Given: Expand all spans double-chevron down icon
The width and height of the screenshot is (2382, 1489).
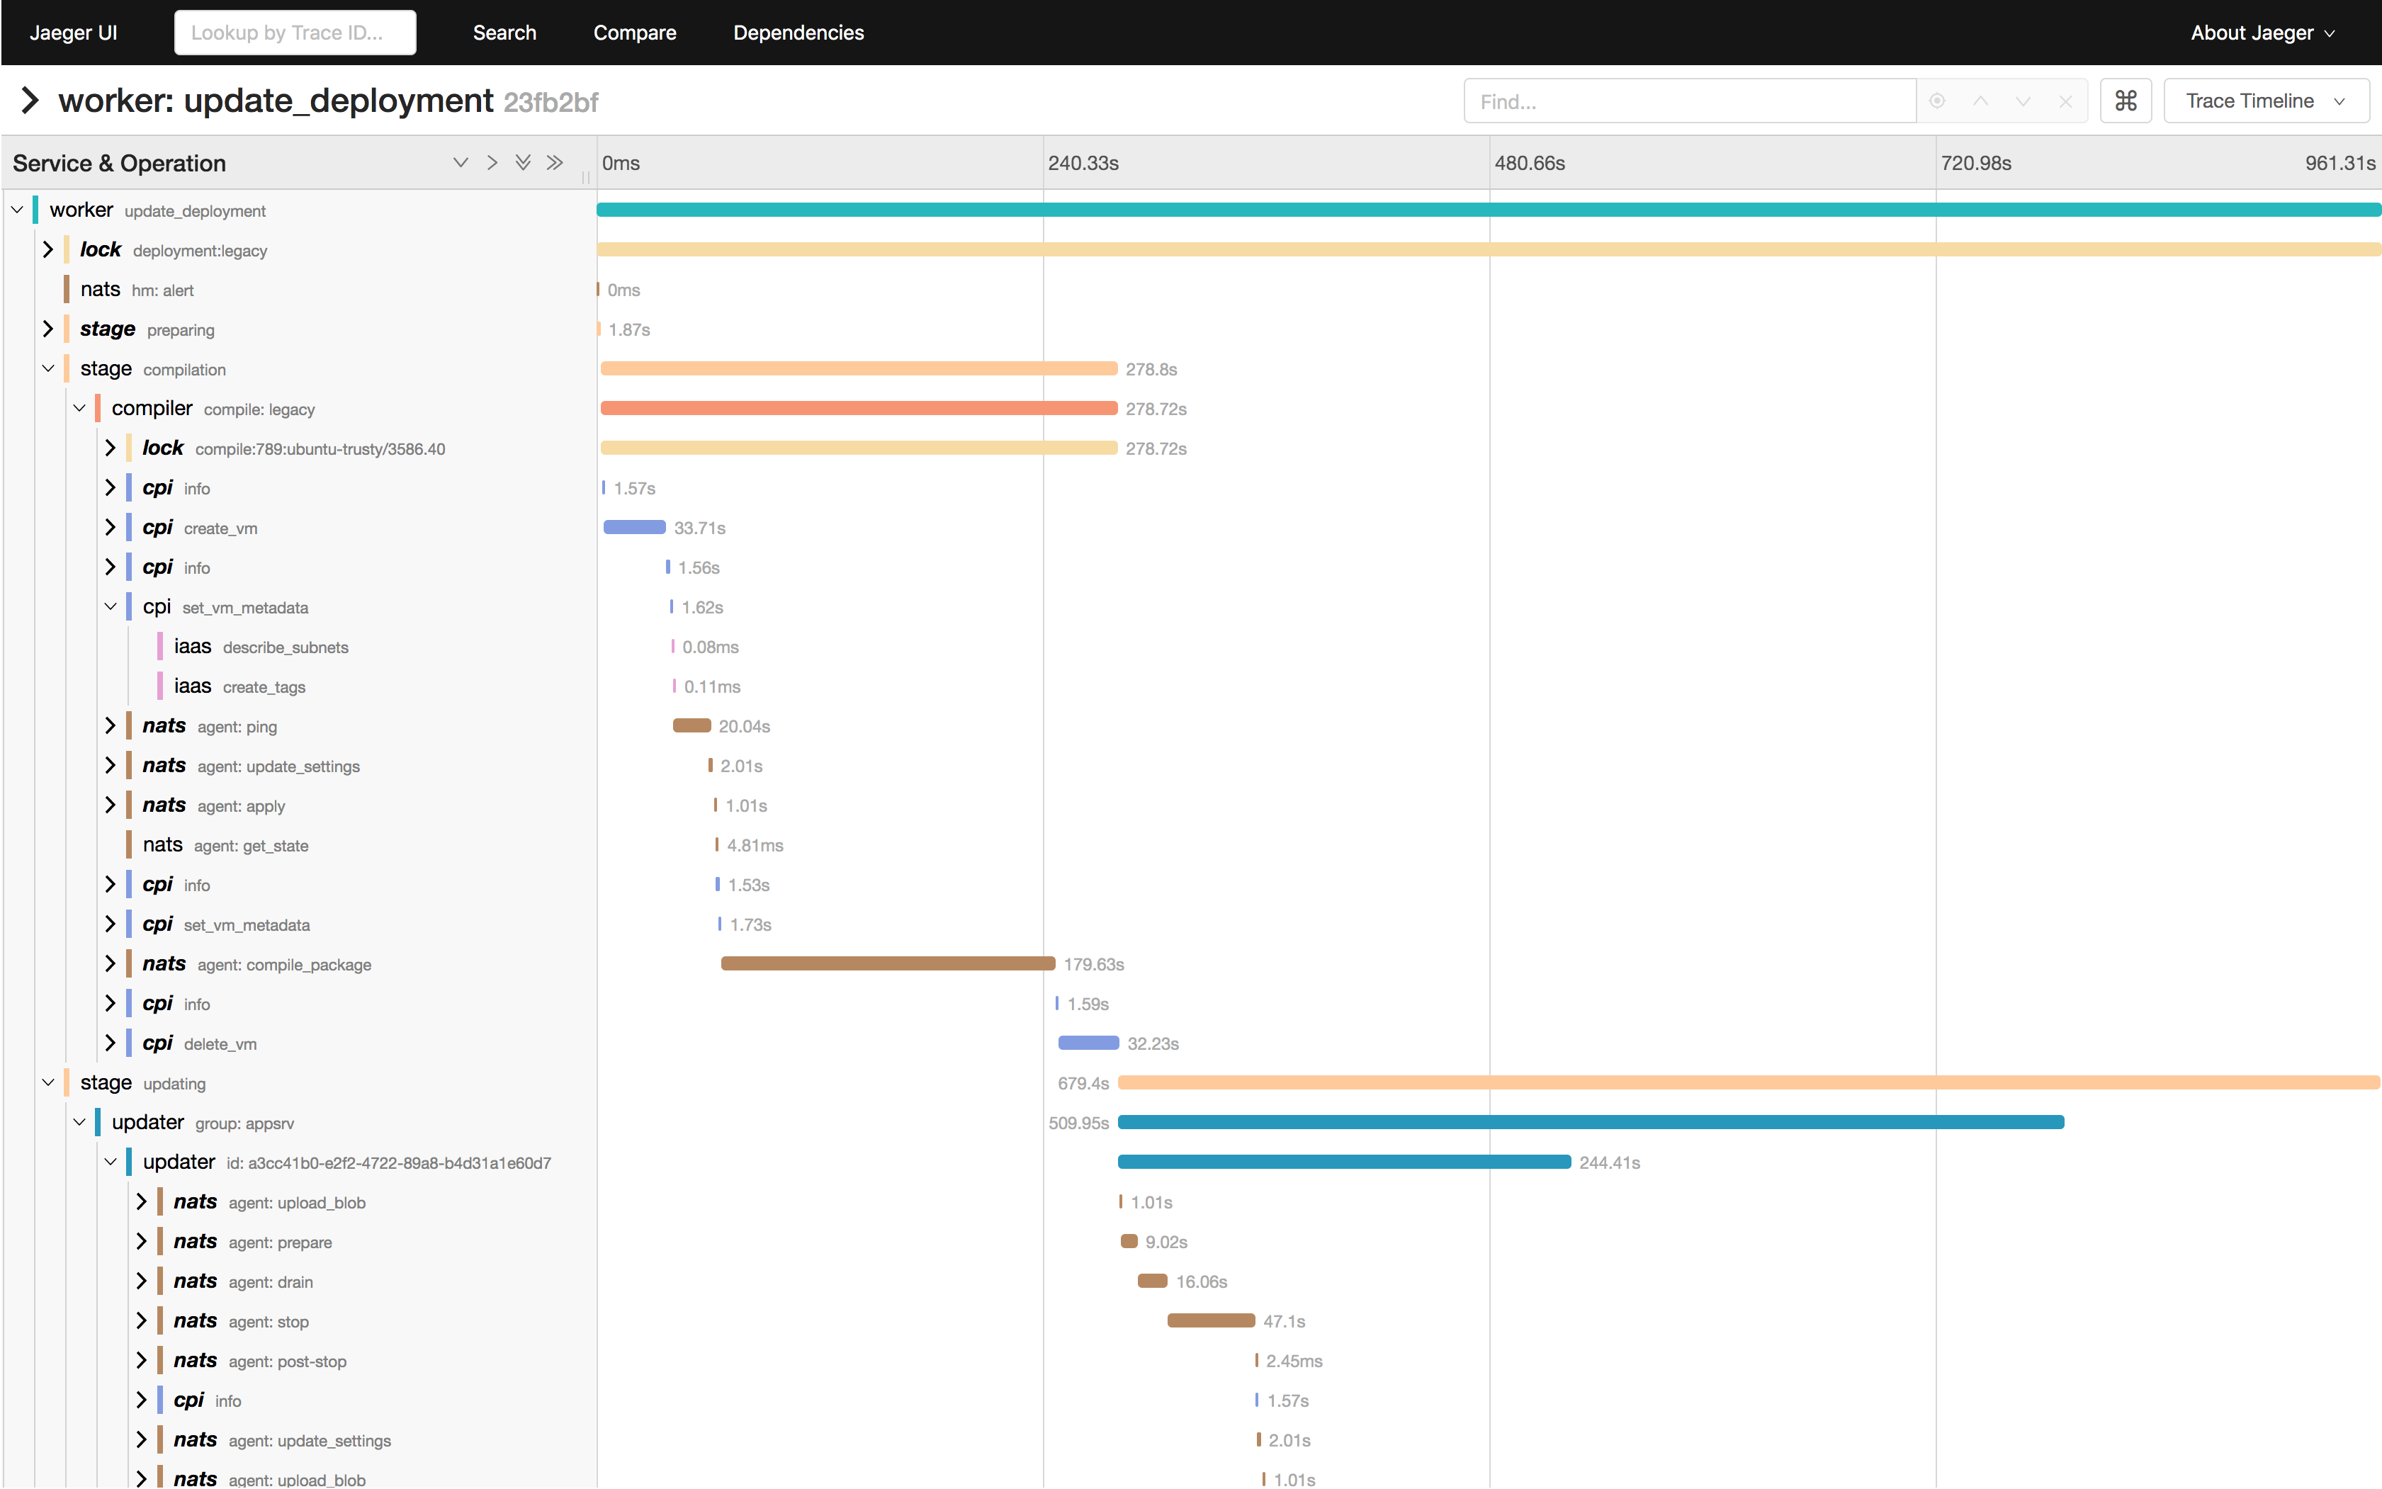Looking at the screenshot, I should tap(524, 162).
